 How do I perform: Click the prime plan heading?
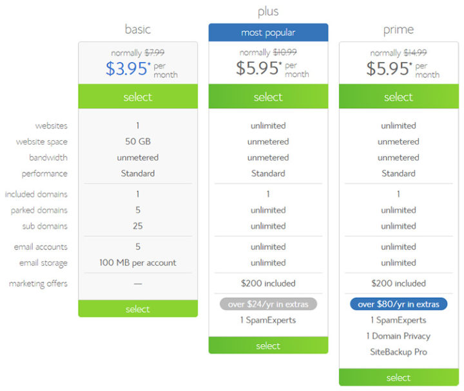398,30
